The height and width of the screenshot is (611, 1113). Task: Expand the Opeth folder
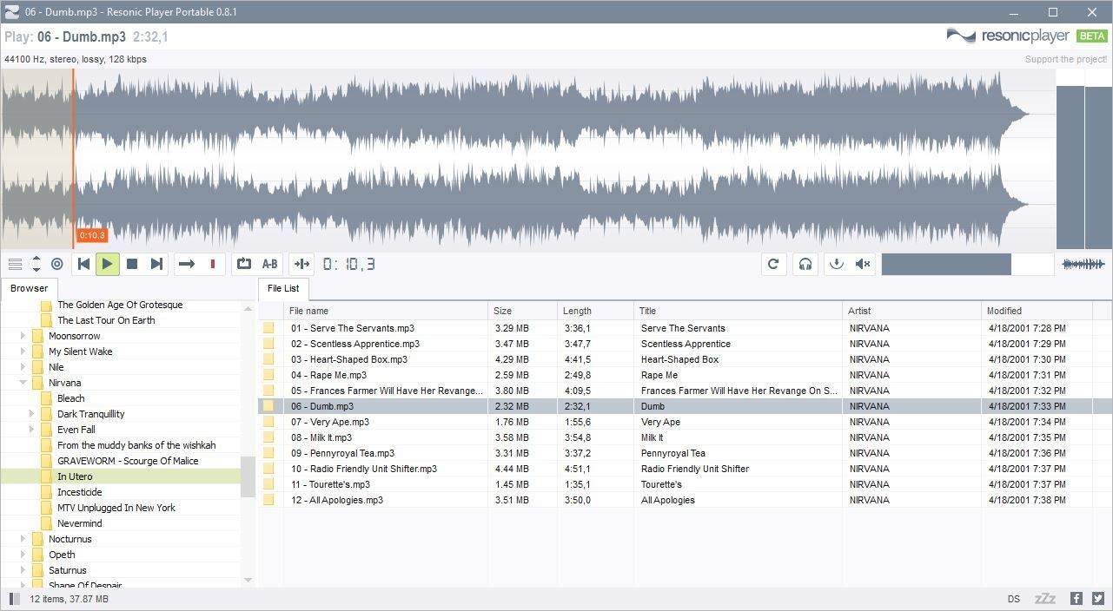(x=23, y=555)
